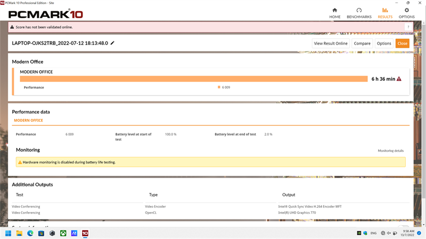This screenshot has width=426, height=239.
Task: Open the Windows Start menu
Action: coord(8,233)
